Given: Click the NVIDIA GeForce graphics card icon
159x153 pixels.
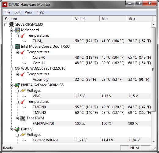Looking at the screenshot, I should click(x=17, y=85).
